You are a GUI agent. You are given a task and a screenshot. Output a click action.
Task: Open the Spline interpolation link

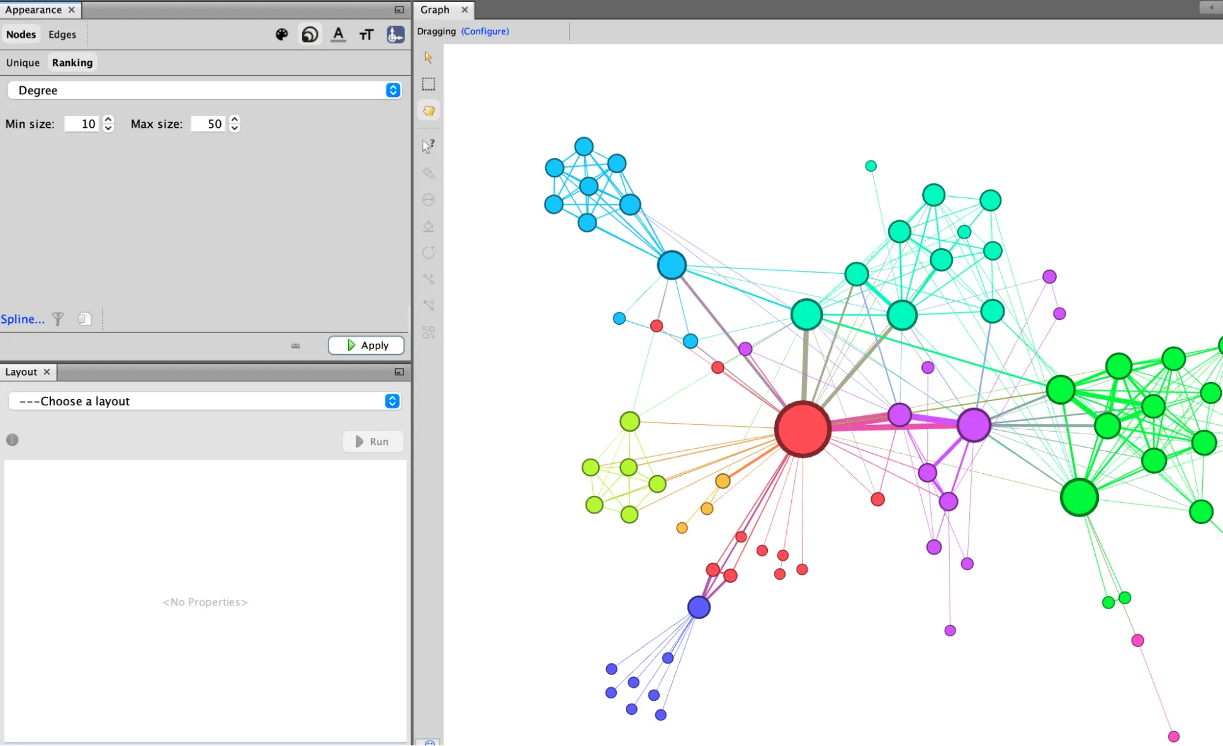pos(23,319)
